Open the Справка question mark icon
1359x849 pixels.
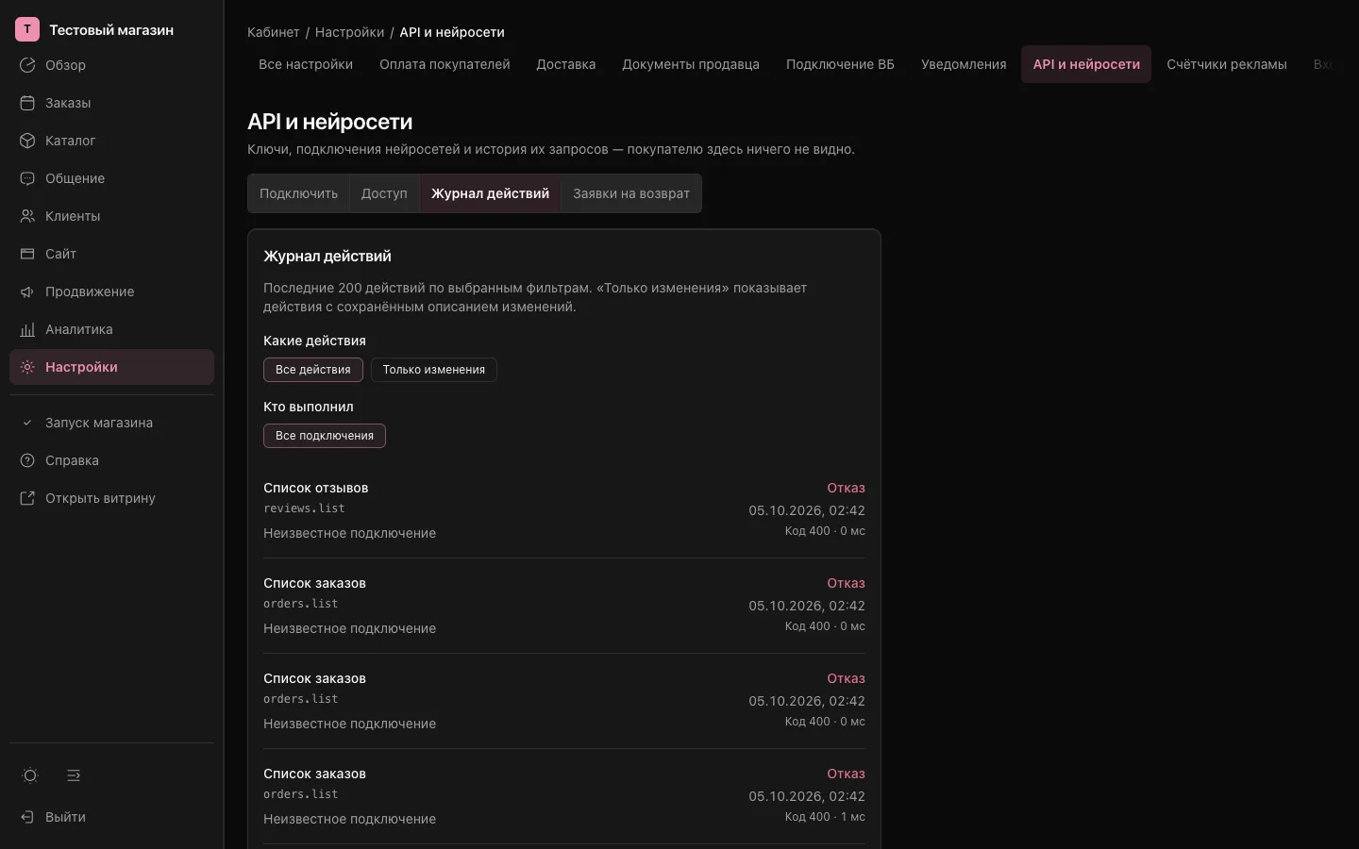pyautogui.click(x=27, y=460)
